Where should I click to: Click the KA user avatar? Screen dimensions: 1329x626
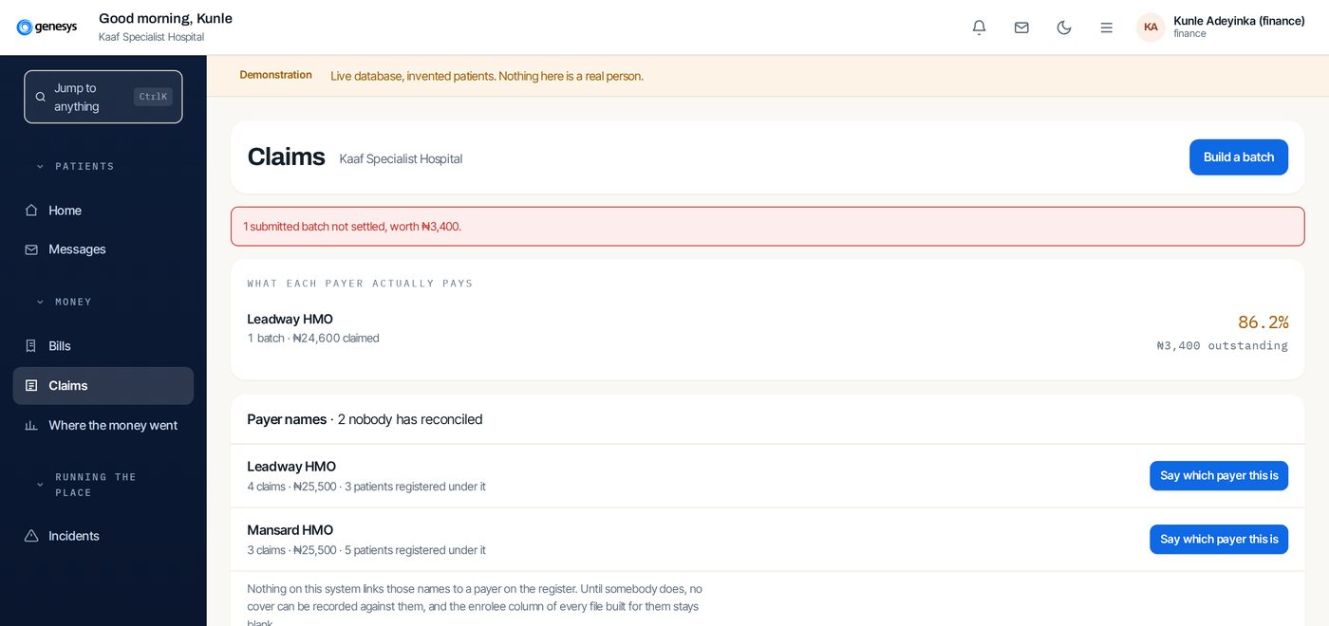pos(1151,28)
